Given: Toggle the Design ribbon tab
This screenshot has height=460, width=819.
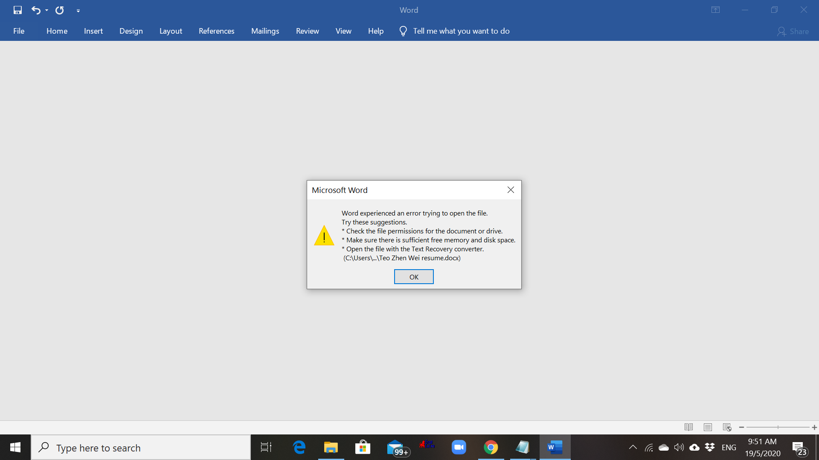Looking at the screenshot, I should (131, 31).
